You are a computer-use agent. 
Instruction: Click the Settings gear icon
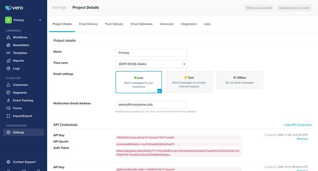pyautogui.click(x=8, y=132)
